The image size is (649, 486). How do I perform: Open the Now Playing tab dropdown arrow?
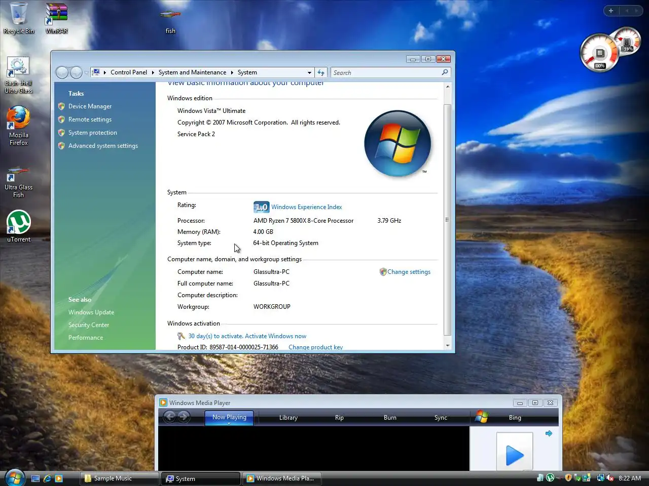[x=229, y=423]
